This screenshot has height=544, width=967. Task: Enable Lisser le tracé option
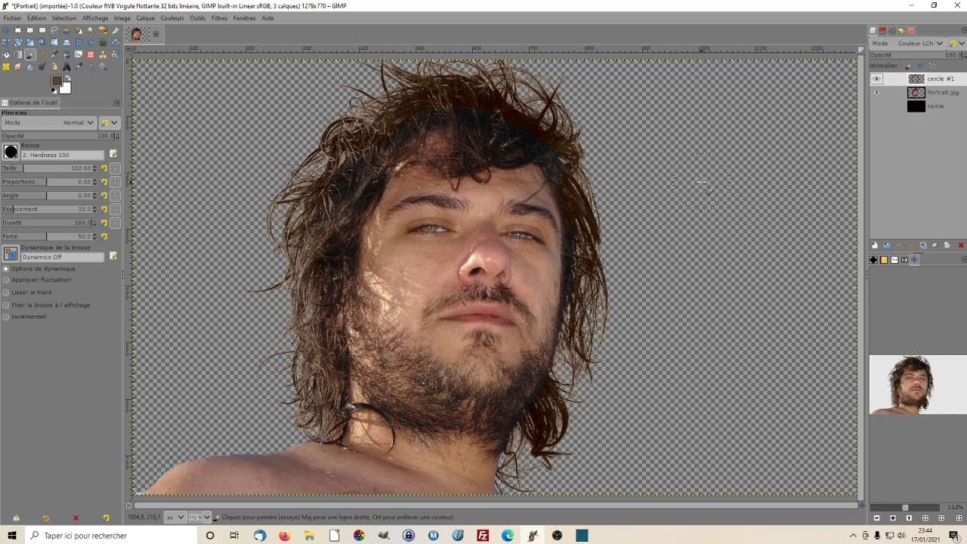[x=6, y=292]
